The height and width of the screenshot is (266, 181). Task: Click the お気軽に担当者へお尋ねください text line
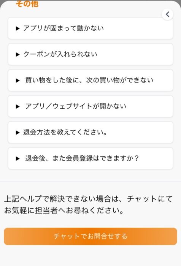click(64, 211)
